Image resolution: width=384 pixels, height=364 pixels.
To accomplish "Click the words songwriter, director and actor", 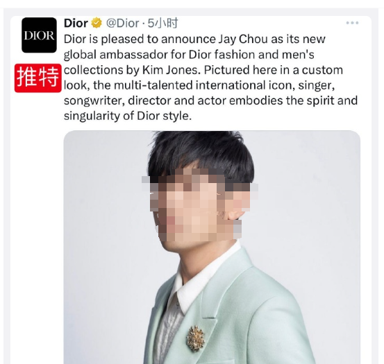I will pyautogui.click(x=145, y=101).
